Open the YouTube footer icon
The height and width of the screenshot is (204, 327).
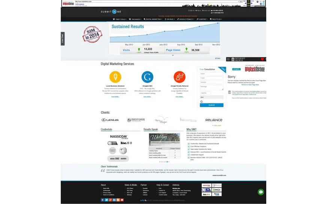click(x=122, y=200)
